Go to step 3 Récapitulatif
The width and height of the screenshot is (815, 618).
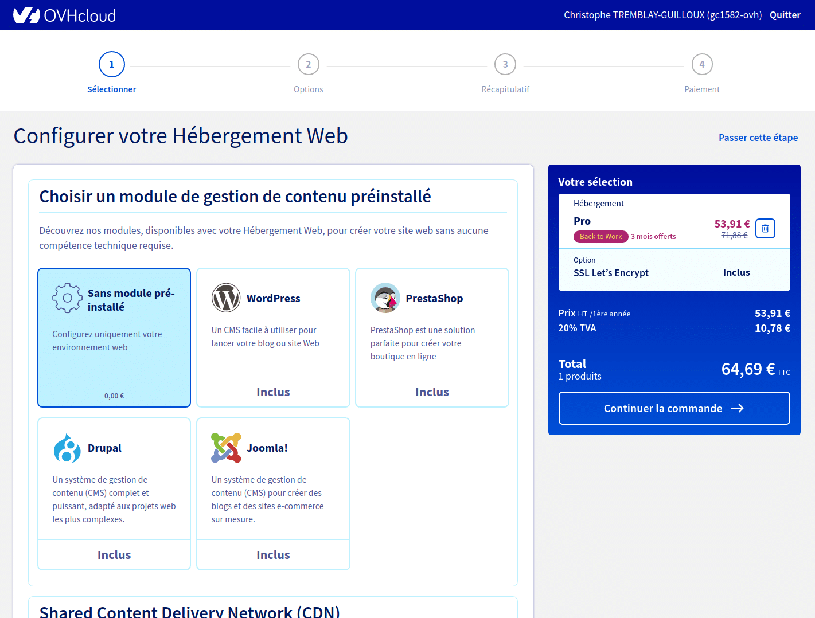point(505,73)
